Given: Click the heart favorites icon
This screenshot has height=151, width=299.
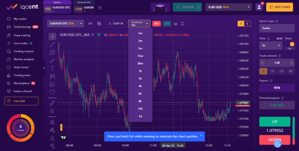Looking at the screenshot, I should click(52, 92).
